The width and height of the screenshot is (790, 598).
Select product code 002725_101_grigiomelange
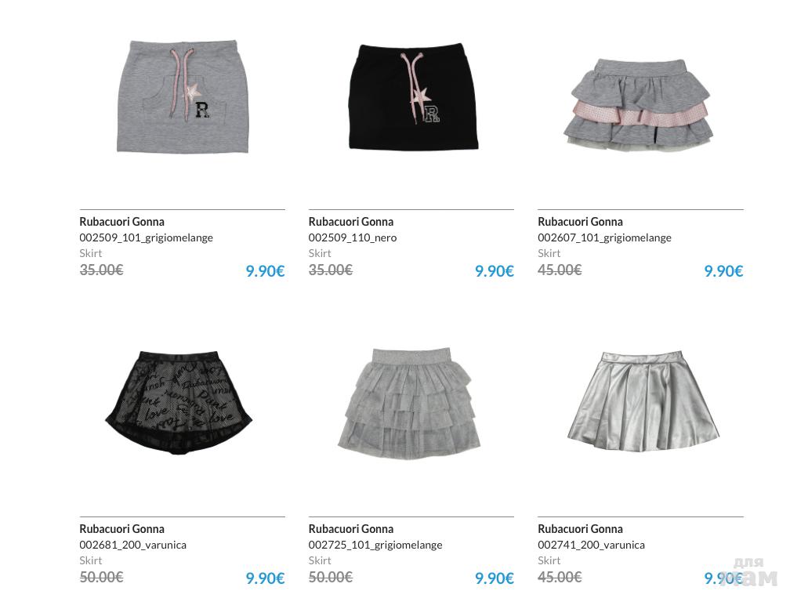click(375, 545)
